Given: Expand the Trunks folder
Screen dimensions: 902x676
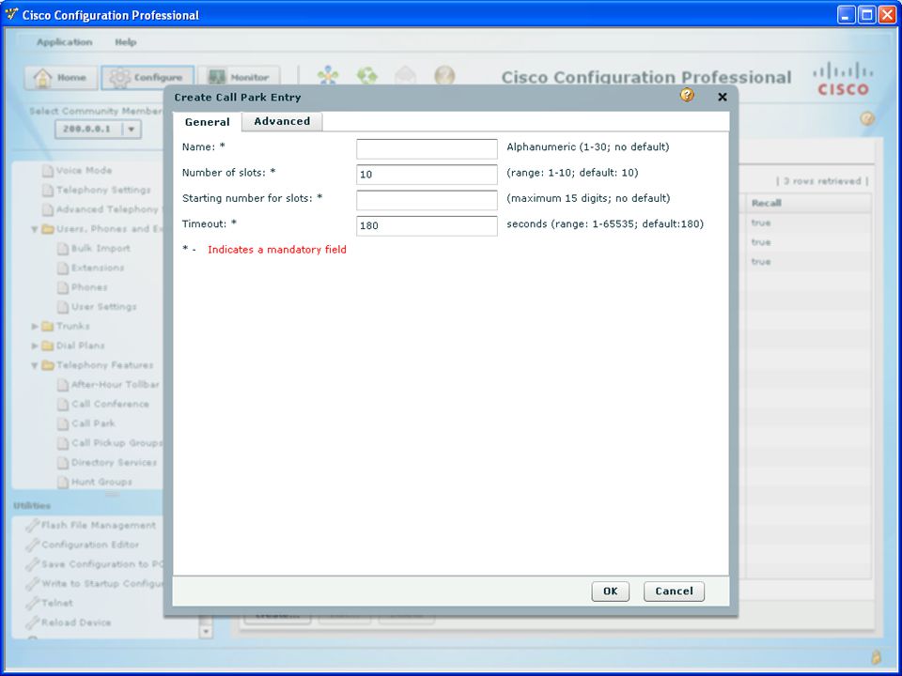Looking at the screenshot, I should pyautogui.click(x=35, y=327).
